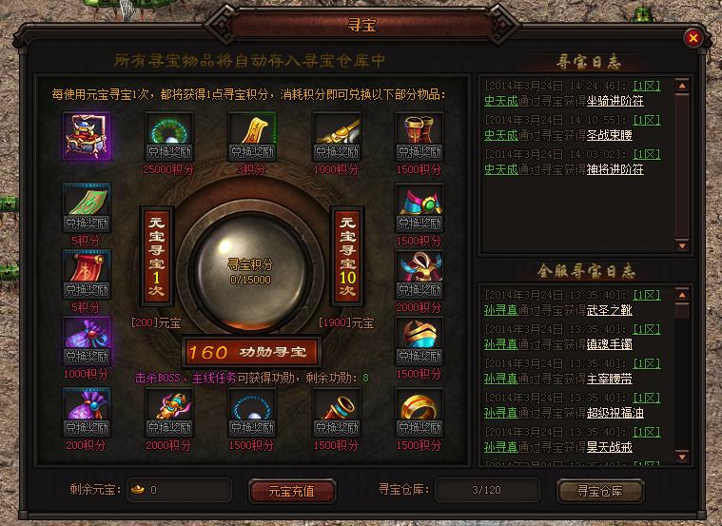Close the 寻宝 window
This screenshot has height=526, width=722.
pyautogui.click(x=693, y=38)
